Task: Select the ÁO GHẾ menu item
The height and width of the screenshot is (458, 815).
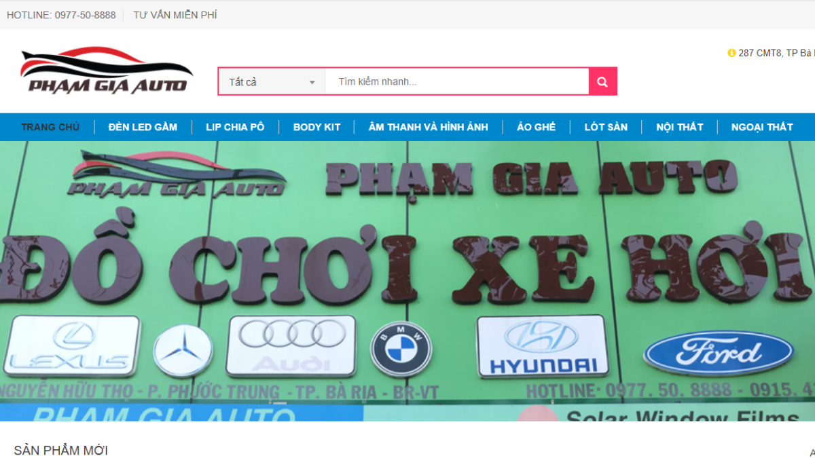Action: [x=536, y=127]
